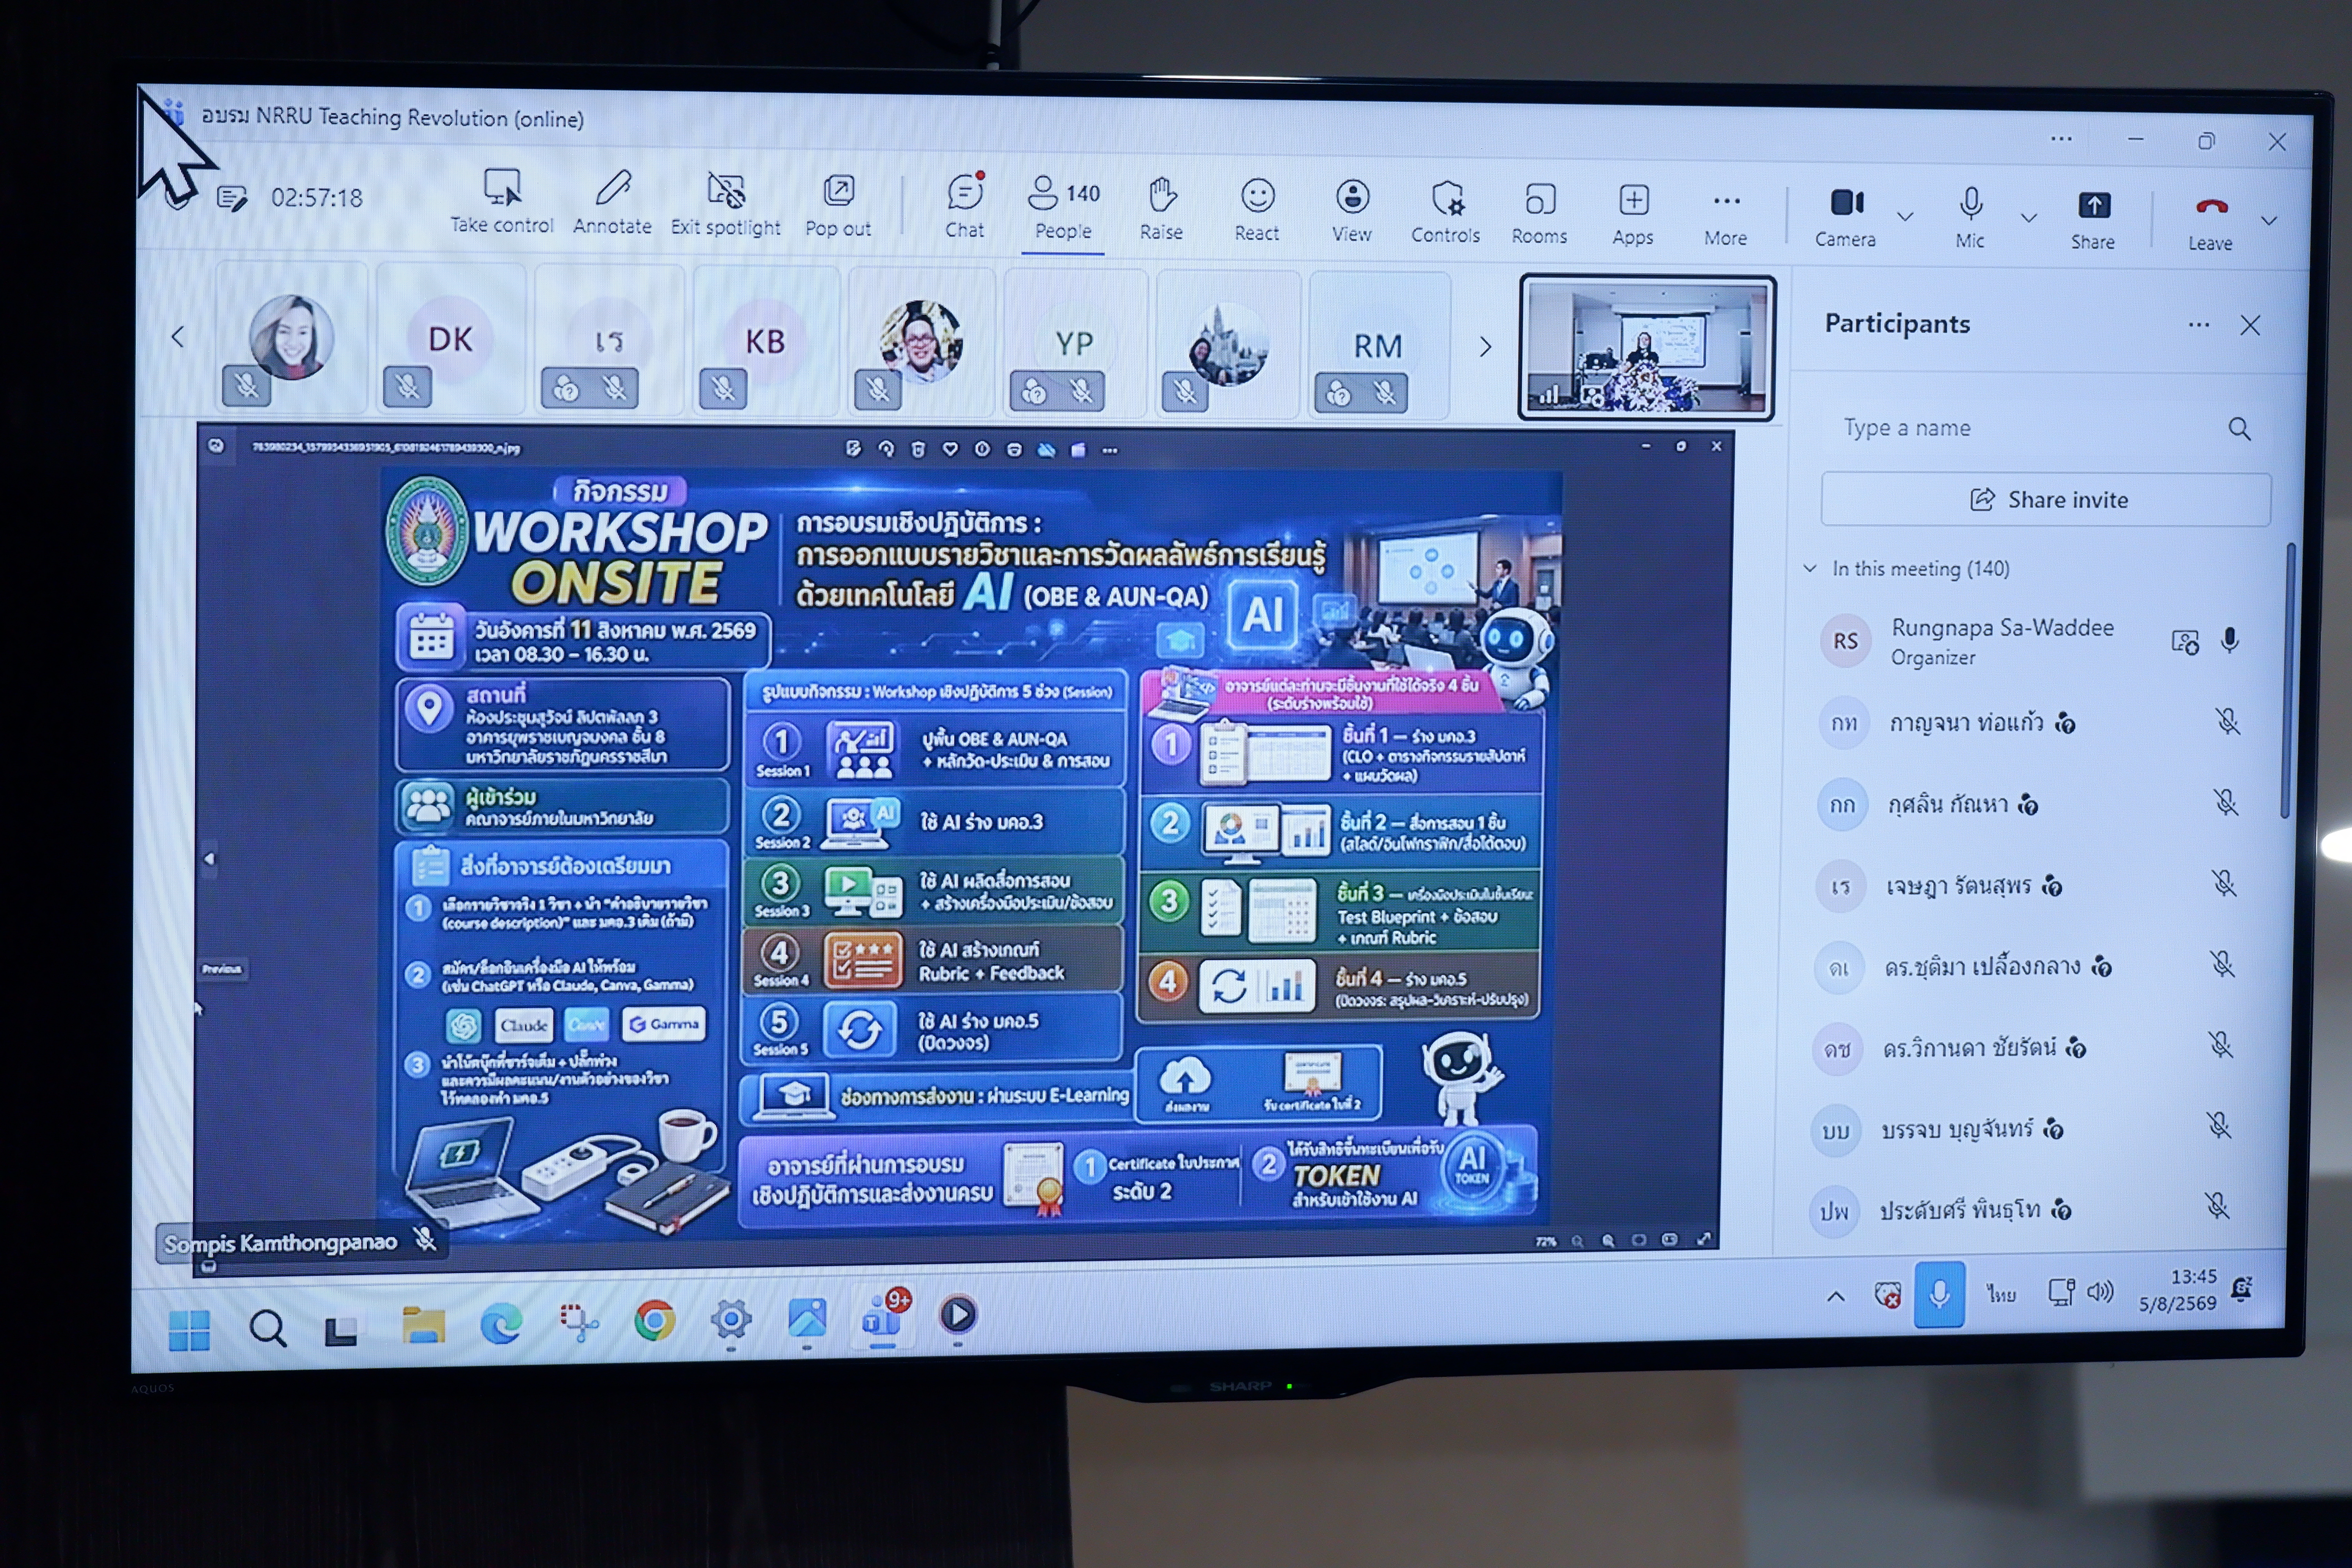This screenshot has height=1568, width=2352.
Task: Toggle the Mic button in meeting toolbar
Action: point(1970,217)
